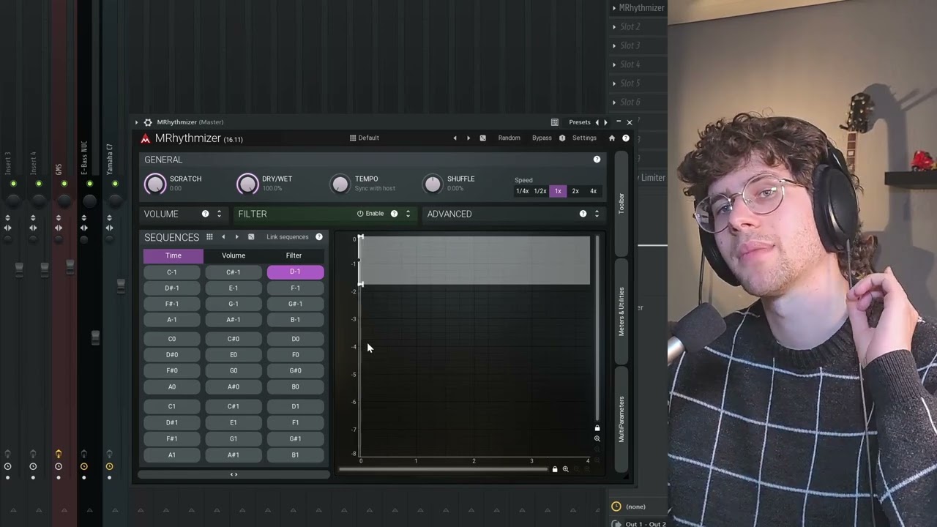Click vertical zoom-in magnifier in graph
937x527 pixels.
pos(597,438)
